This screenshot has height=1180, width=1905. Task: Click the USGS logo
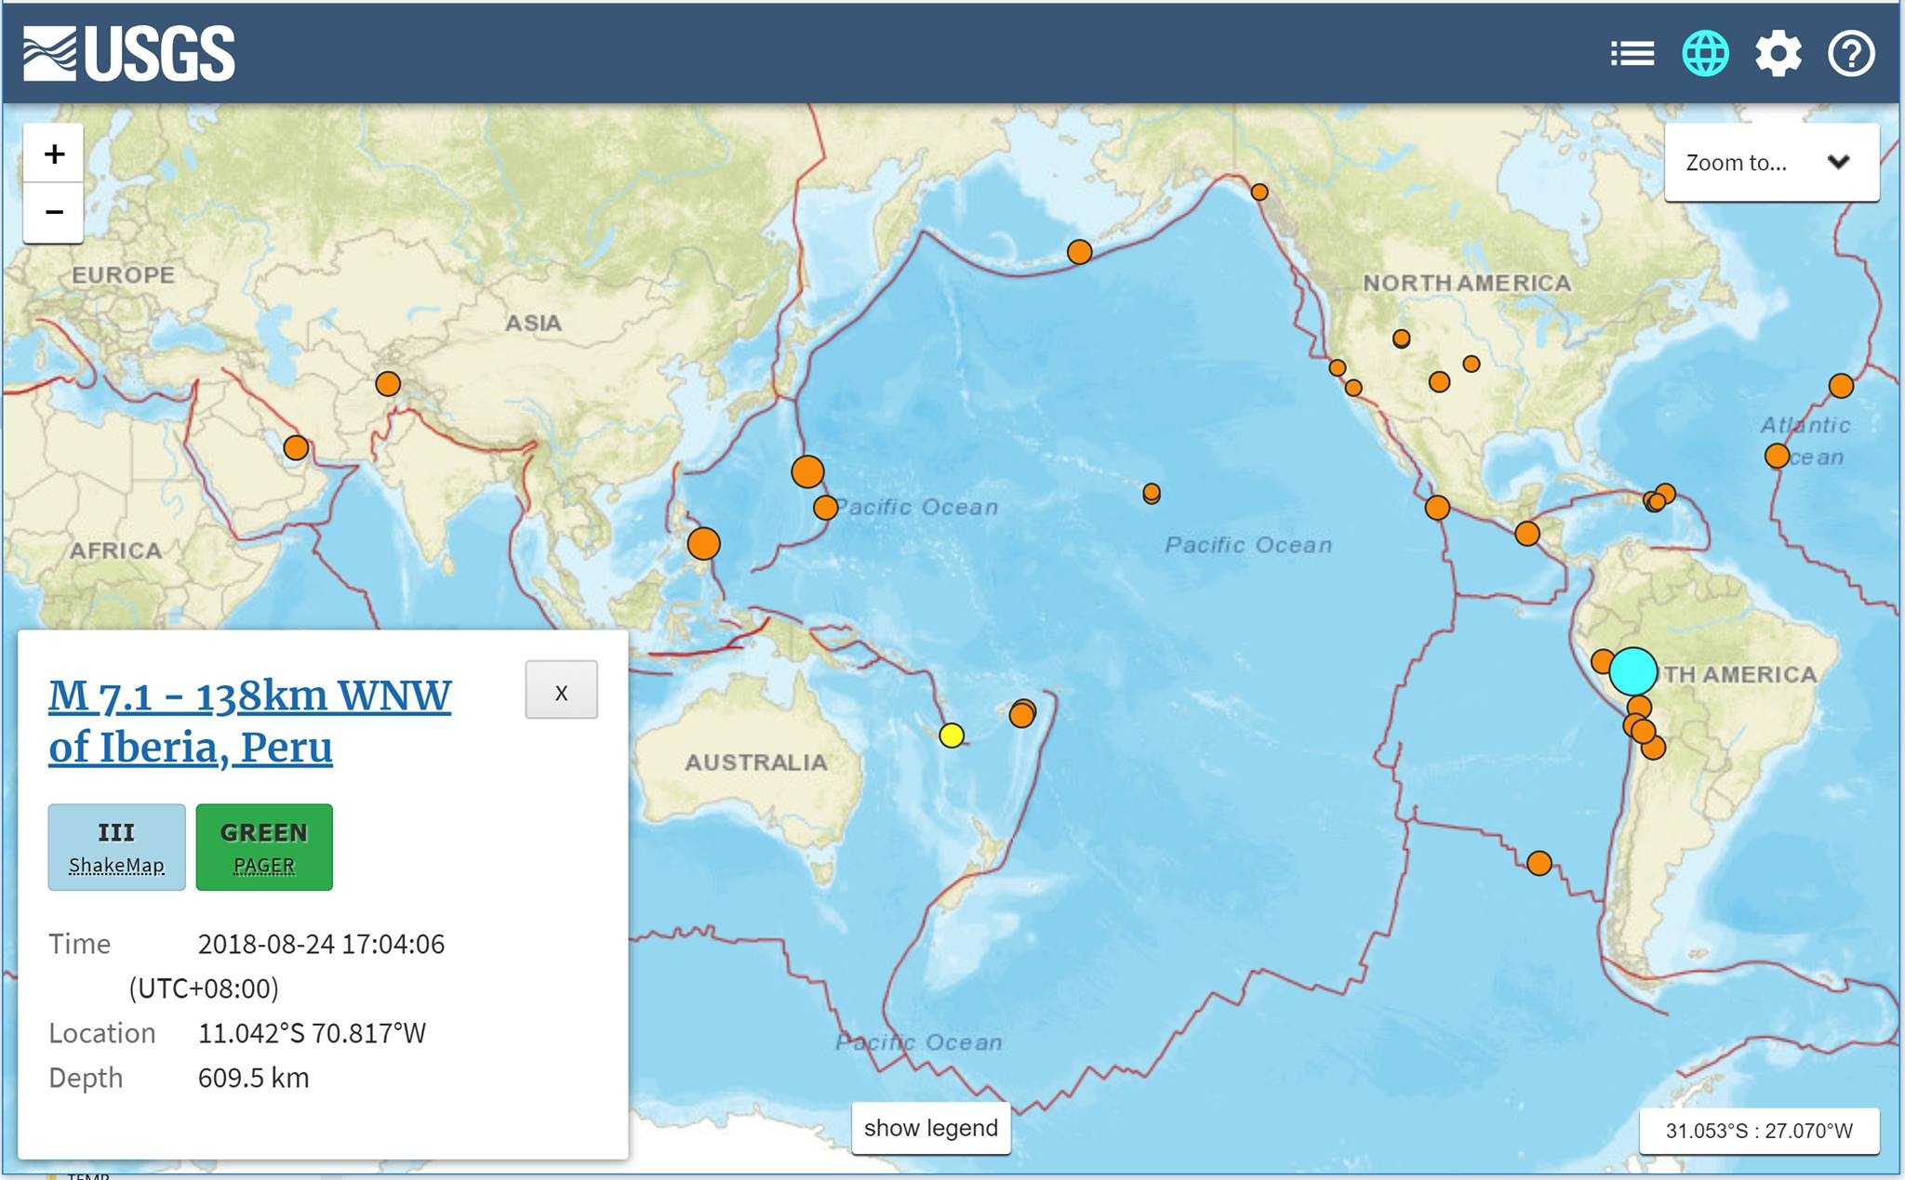(x=129, y=53)
